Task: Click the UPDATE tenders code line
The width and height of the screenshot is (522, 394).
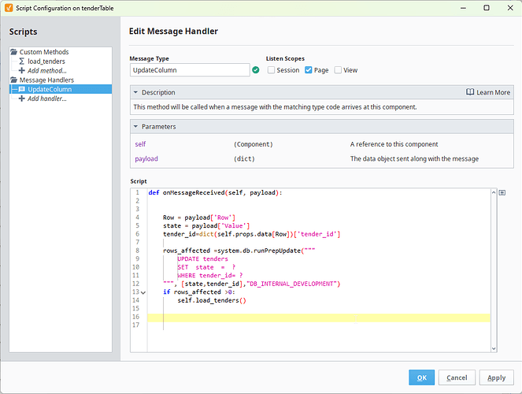Action: pyautogui.click(x=203, y=258)
